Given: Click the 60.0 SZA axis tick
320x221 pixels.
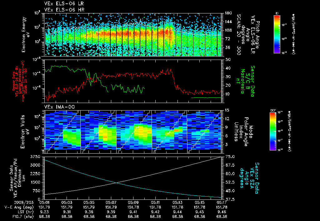Looking at the screenshot, I should (x=230, y=174).
